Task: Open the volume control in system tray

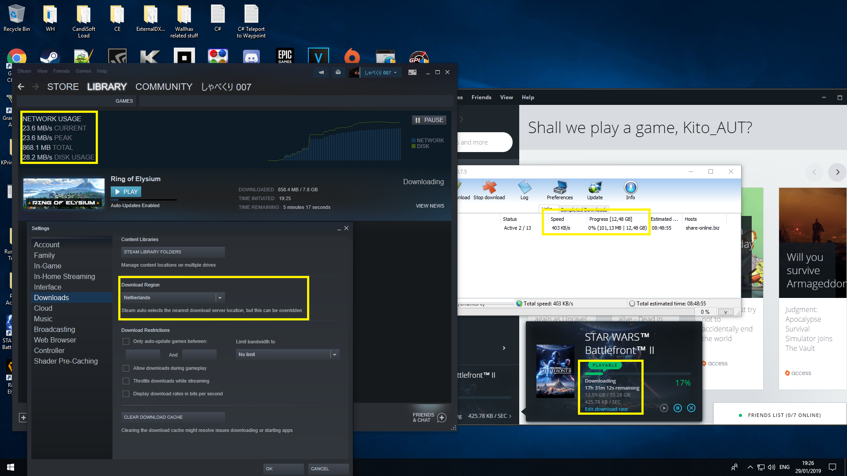Action: 771,467
